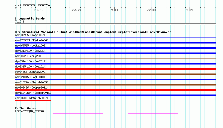Click the 29682k ruler tick label
The width and height of the screenshot is (223, 128).
pyautogui.click(x=76, y=10)
